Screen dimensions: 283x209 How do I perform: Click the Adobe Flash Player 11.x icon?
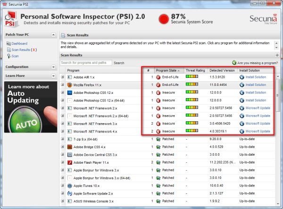point(69,162)
